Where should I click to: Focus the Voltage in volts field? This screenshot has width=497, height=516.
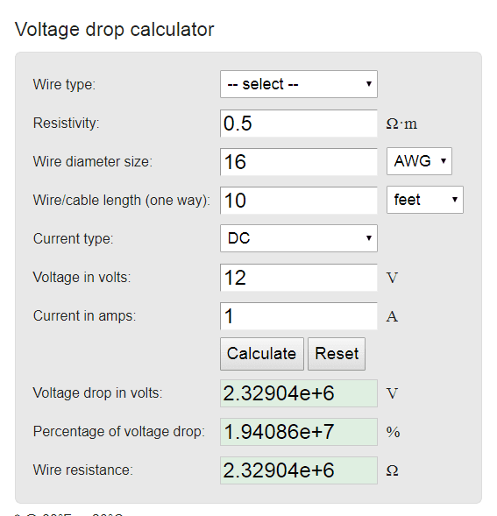tap(298, 278)
